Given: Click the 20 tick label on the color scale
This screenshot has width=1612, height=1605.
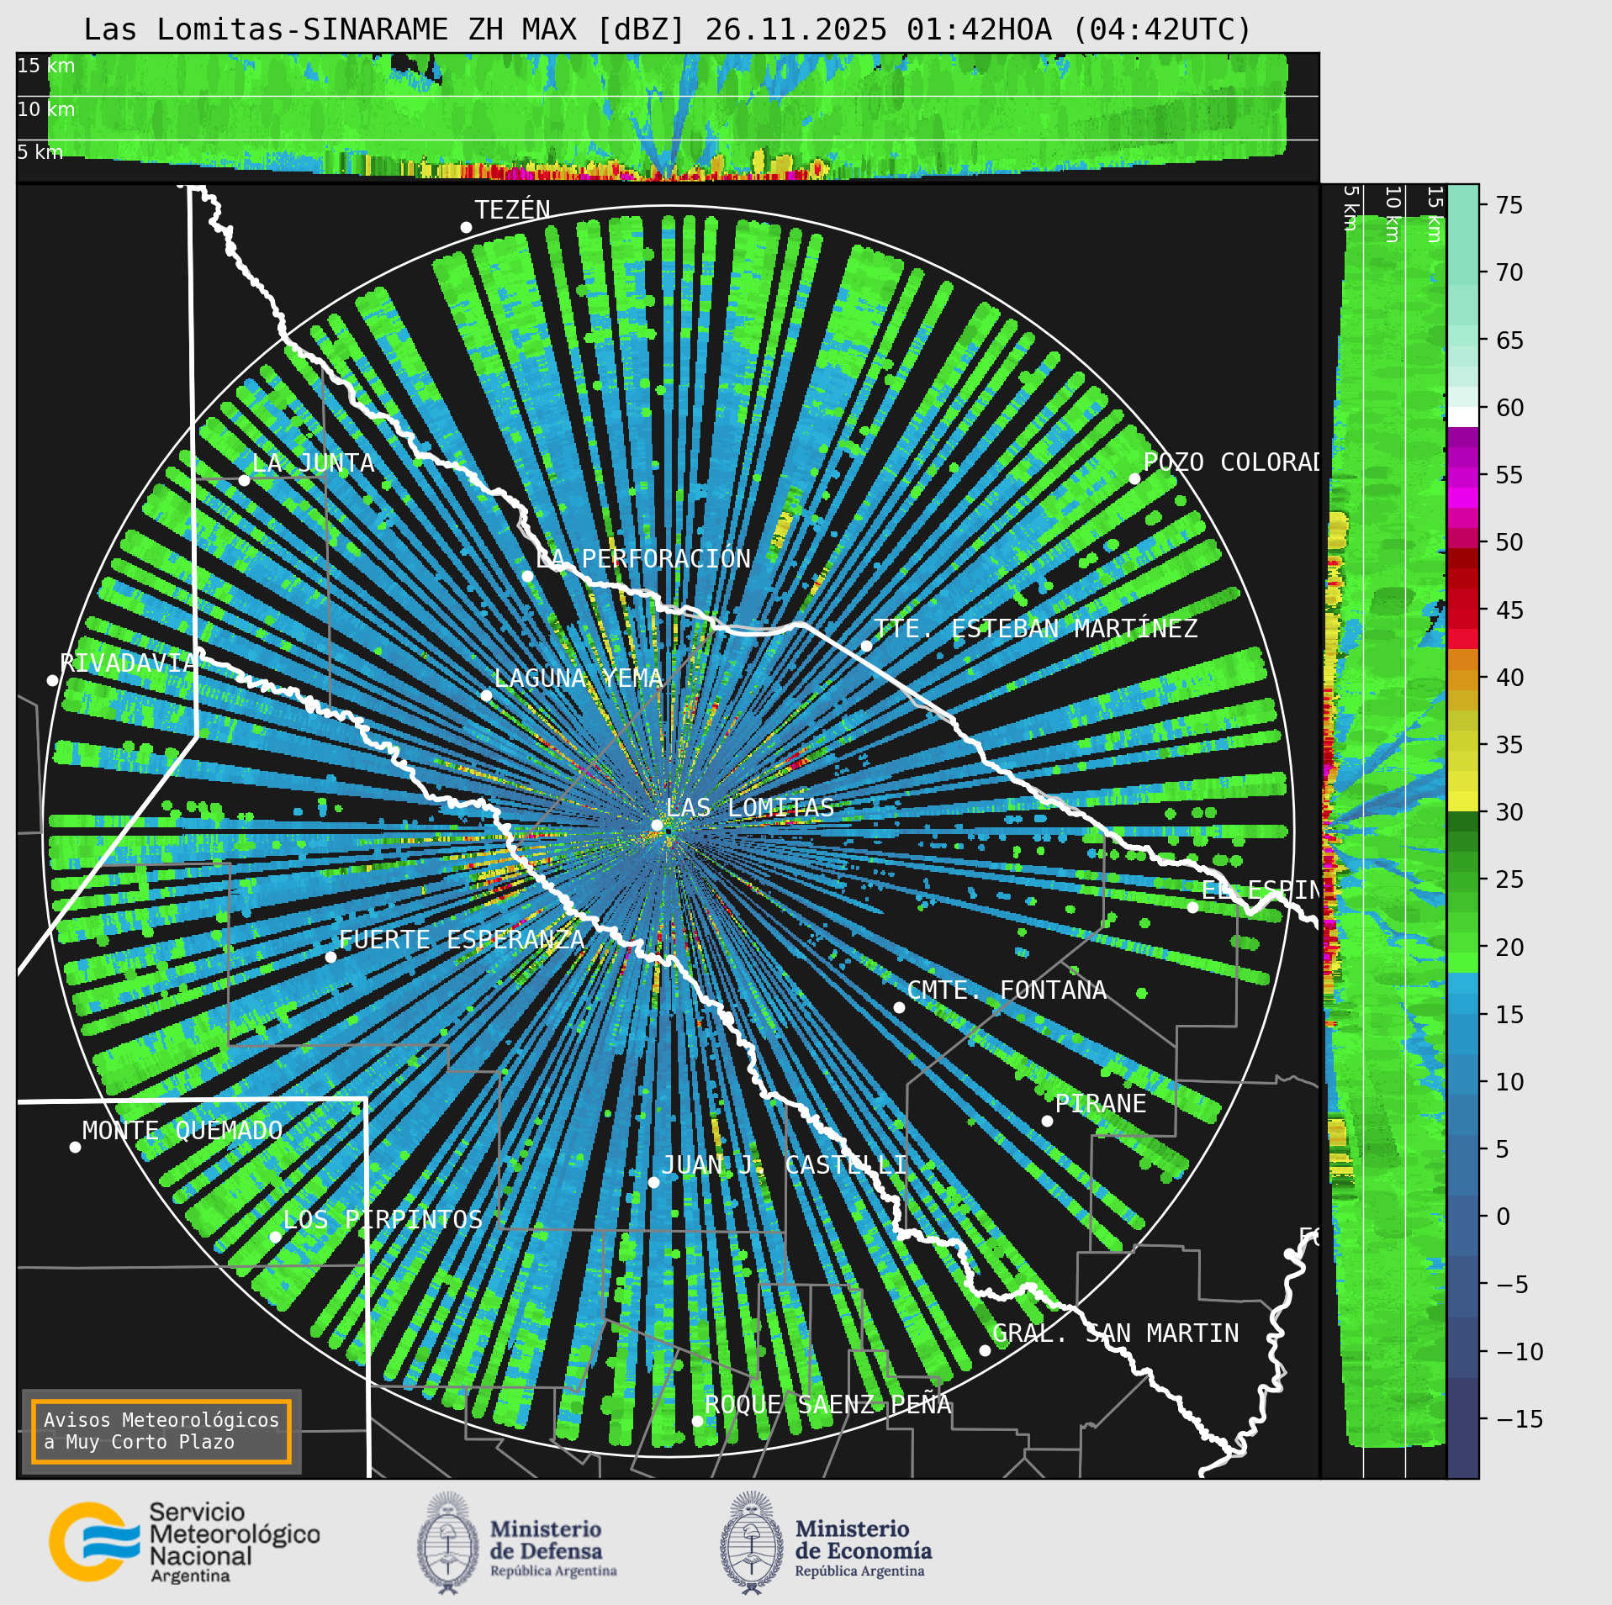Looking at the screenshot, I should (1510, 948).
